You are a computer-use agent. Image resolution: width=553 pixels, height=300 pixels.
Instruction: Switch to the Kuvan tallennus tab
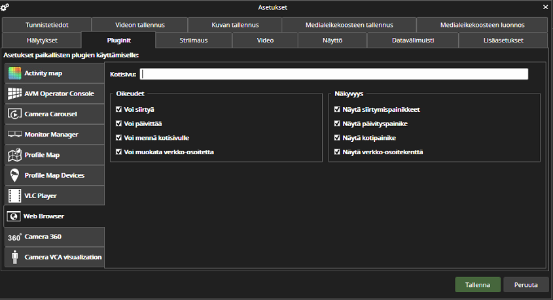[235, 25]
